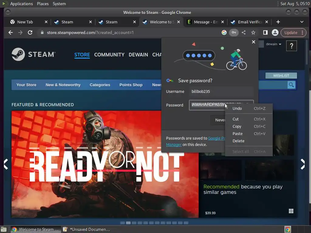Click the clock Sat Aug 5, 05:10
The width and height of the screenshot is (311, 233).
295,4
